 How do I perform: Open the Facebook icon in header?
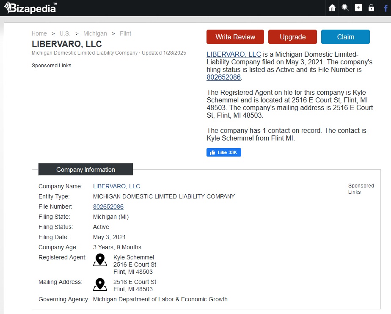click(x=386, y=8)
